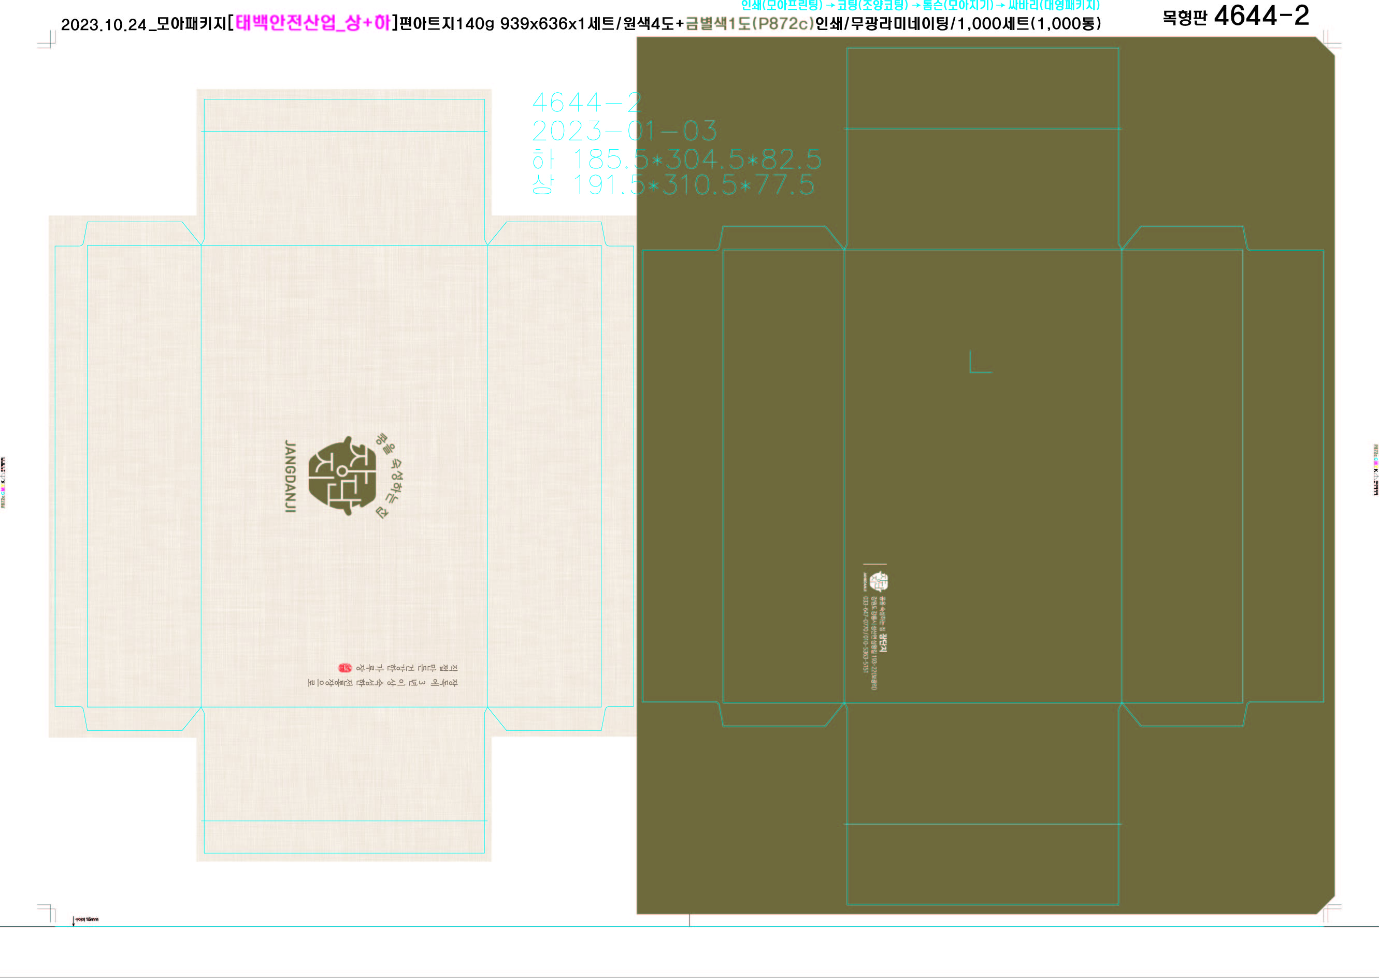This screenshot has width=1379, height=978.
Task: Click the red seal stamp beside Korean tagline
Action: (344, 668)
